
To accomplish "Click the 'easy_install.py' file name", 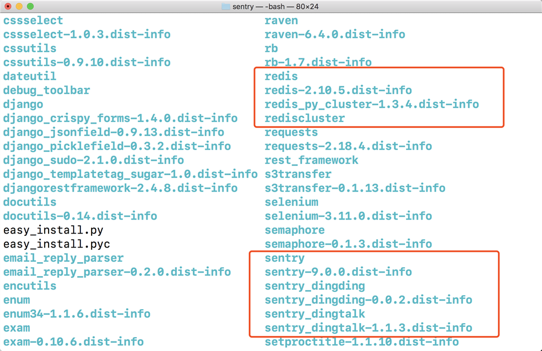I will (x=53, y=230).
